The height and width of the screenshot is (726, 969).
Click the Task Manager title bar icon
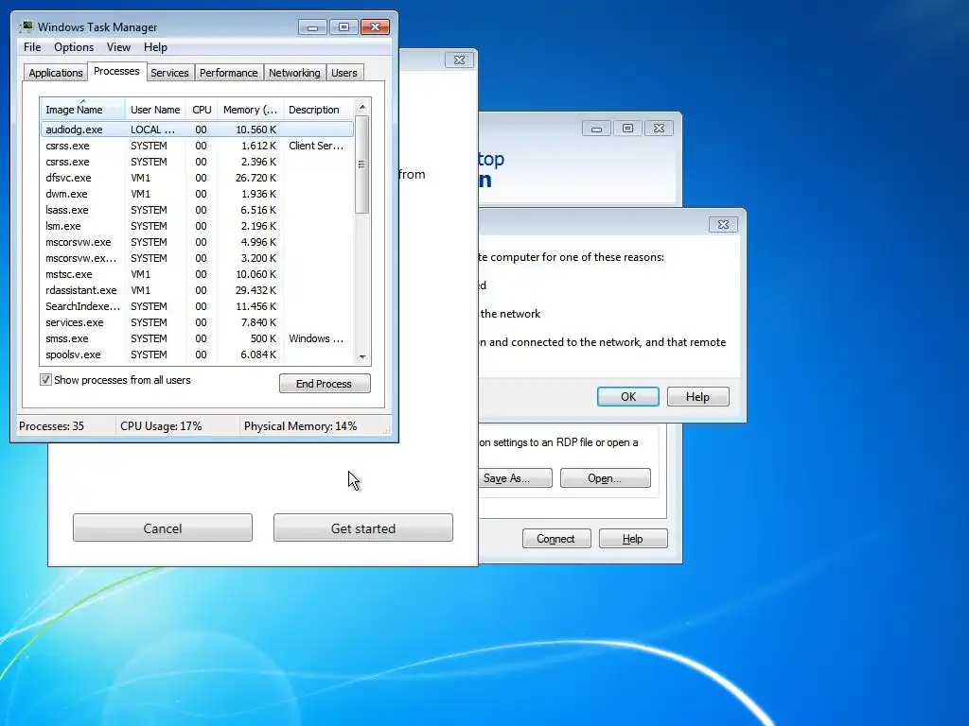(26, 27)
